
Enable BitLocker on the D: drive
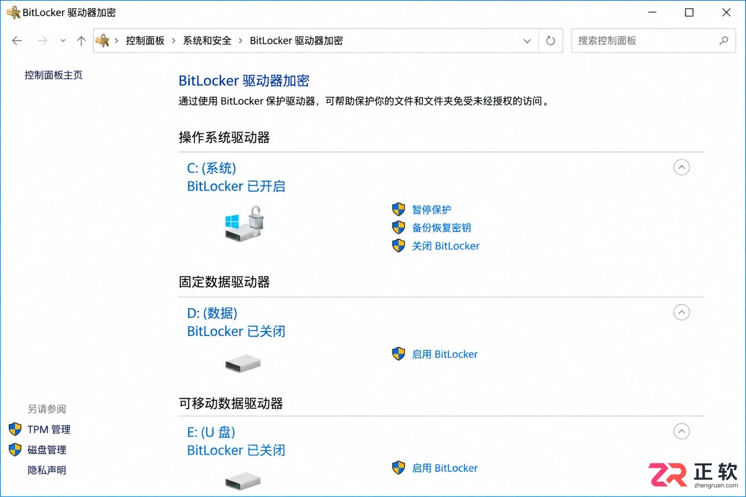coord(444,354)
